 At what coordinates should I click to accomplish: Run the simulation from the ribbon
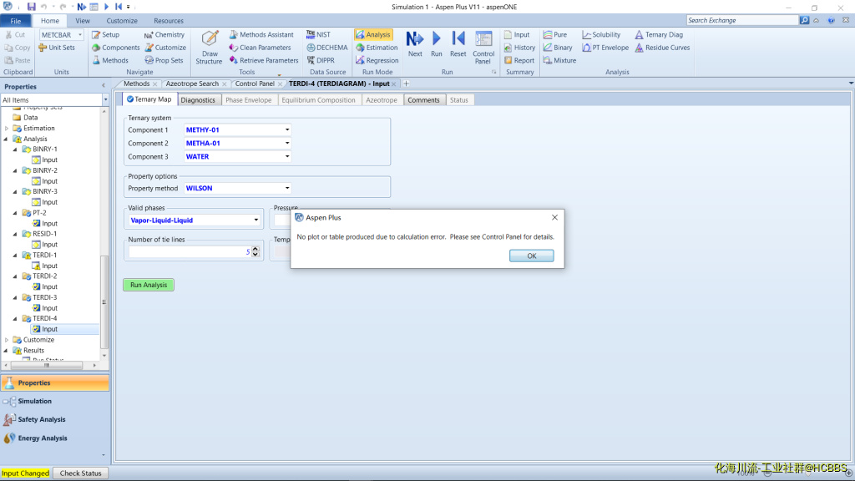(436, 43)
